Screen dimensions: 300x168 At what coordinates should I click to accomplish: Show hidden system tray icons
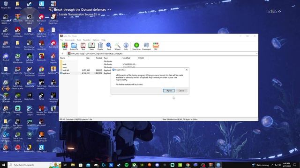(x=272, y=165)
